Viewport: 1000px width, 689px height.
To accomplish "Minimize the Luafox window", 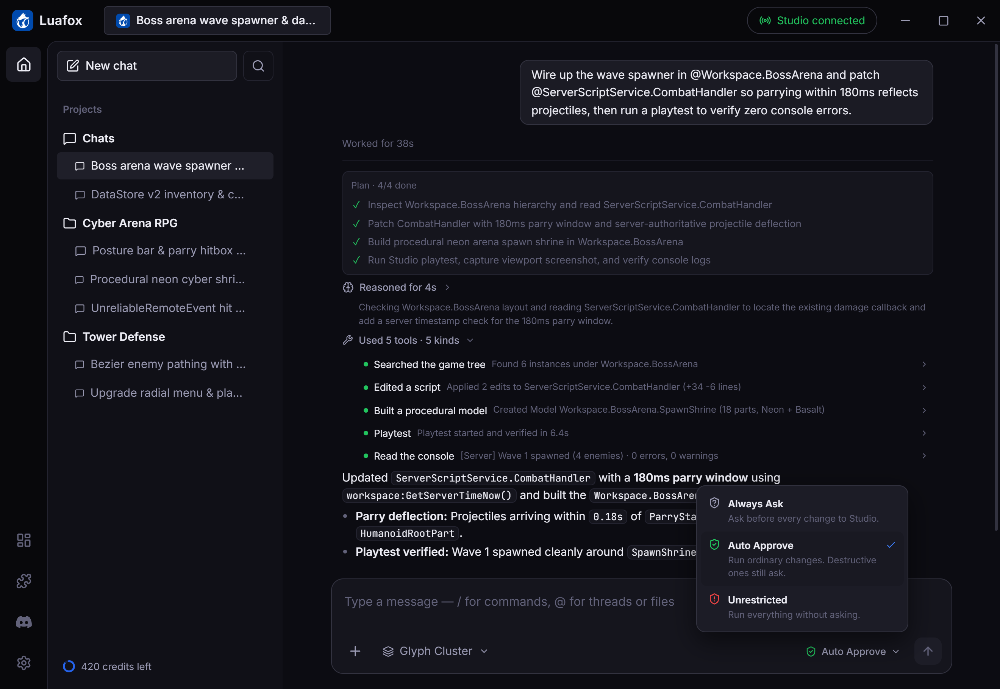I will pyautogui.click(x=905, y=20).
